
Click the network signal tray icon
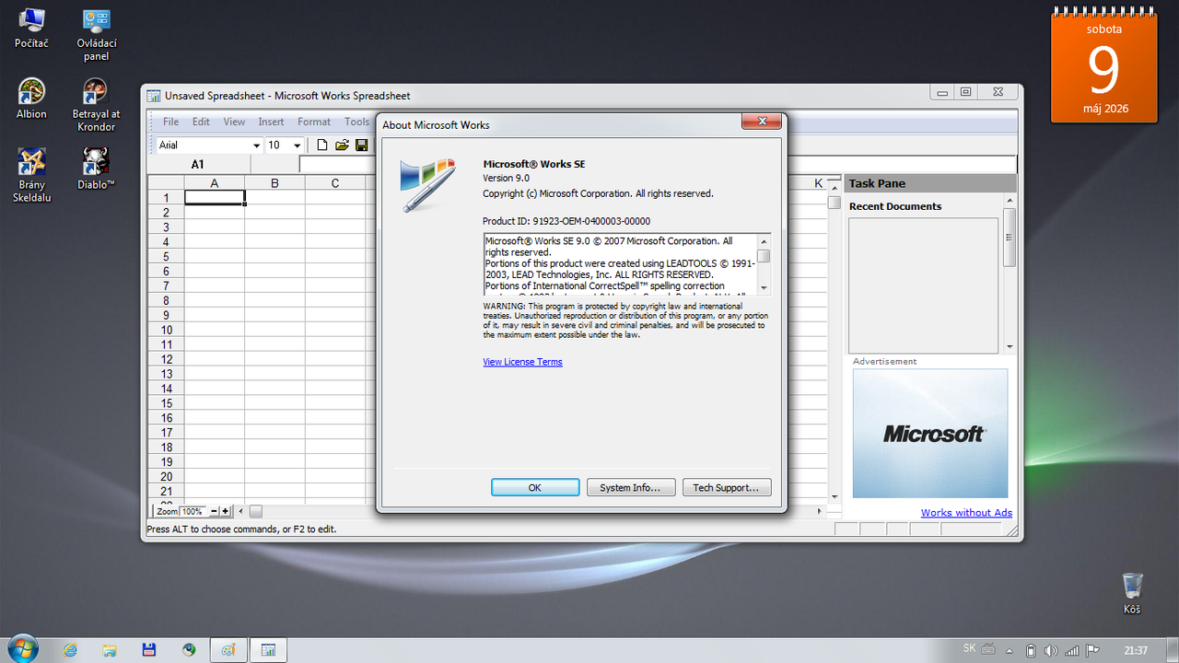tap(1072, 650)
